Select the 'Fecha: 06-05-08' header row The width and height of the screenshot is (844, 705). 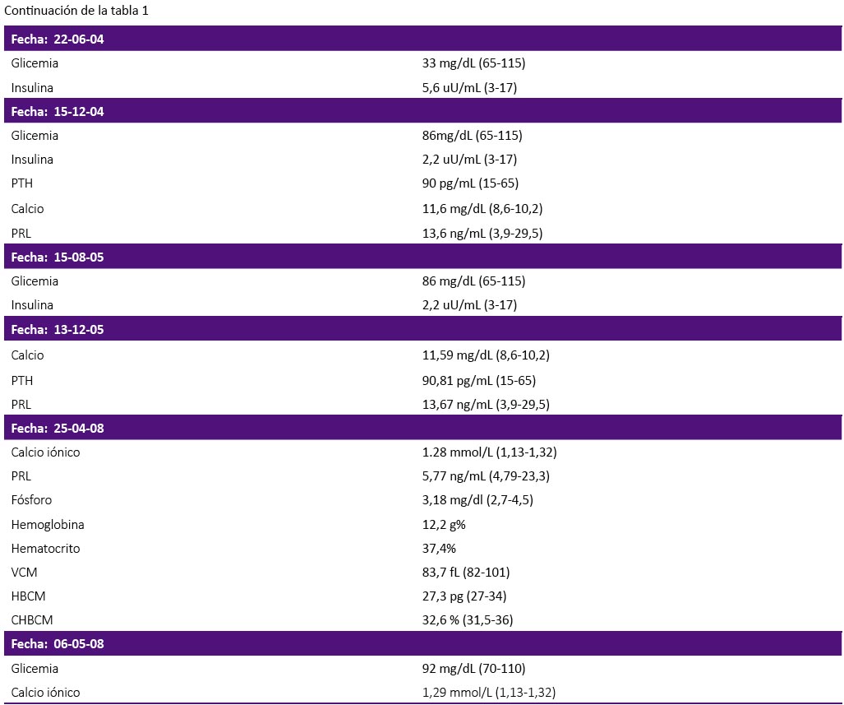tap(422, 643)
